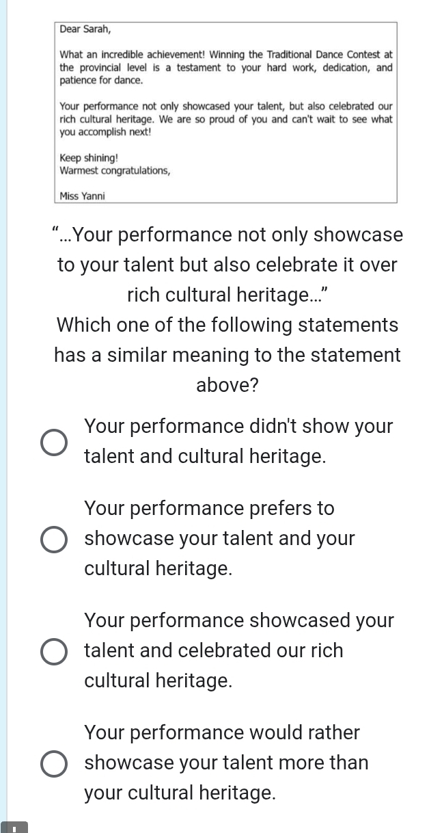Viewport: 429px width, 833px height.
Task: Select radio for "didn't show your talent" option
Action: coord(54,442)
